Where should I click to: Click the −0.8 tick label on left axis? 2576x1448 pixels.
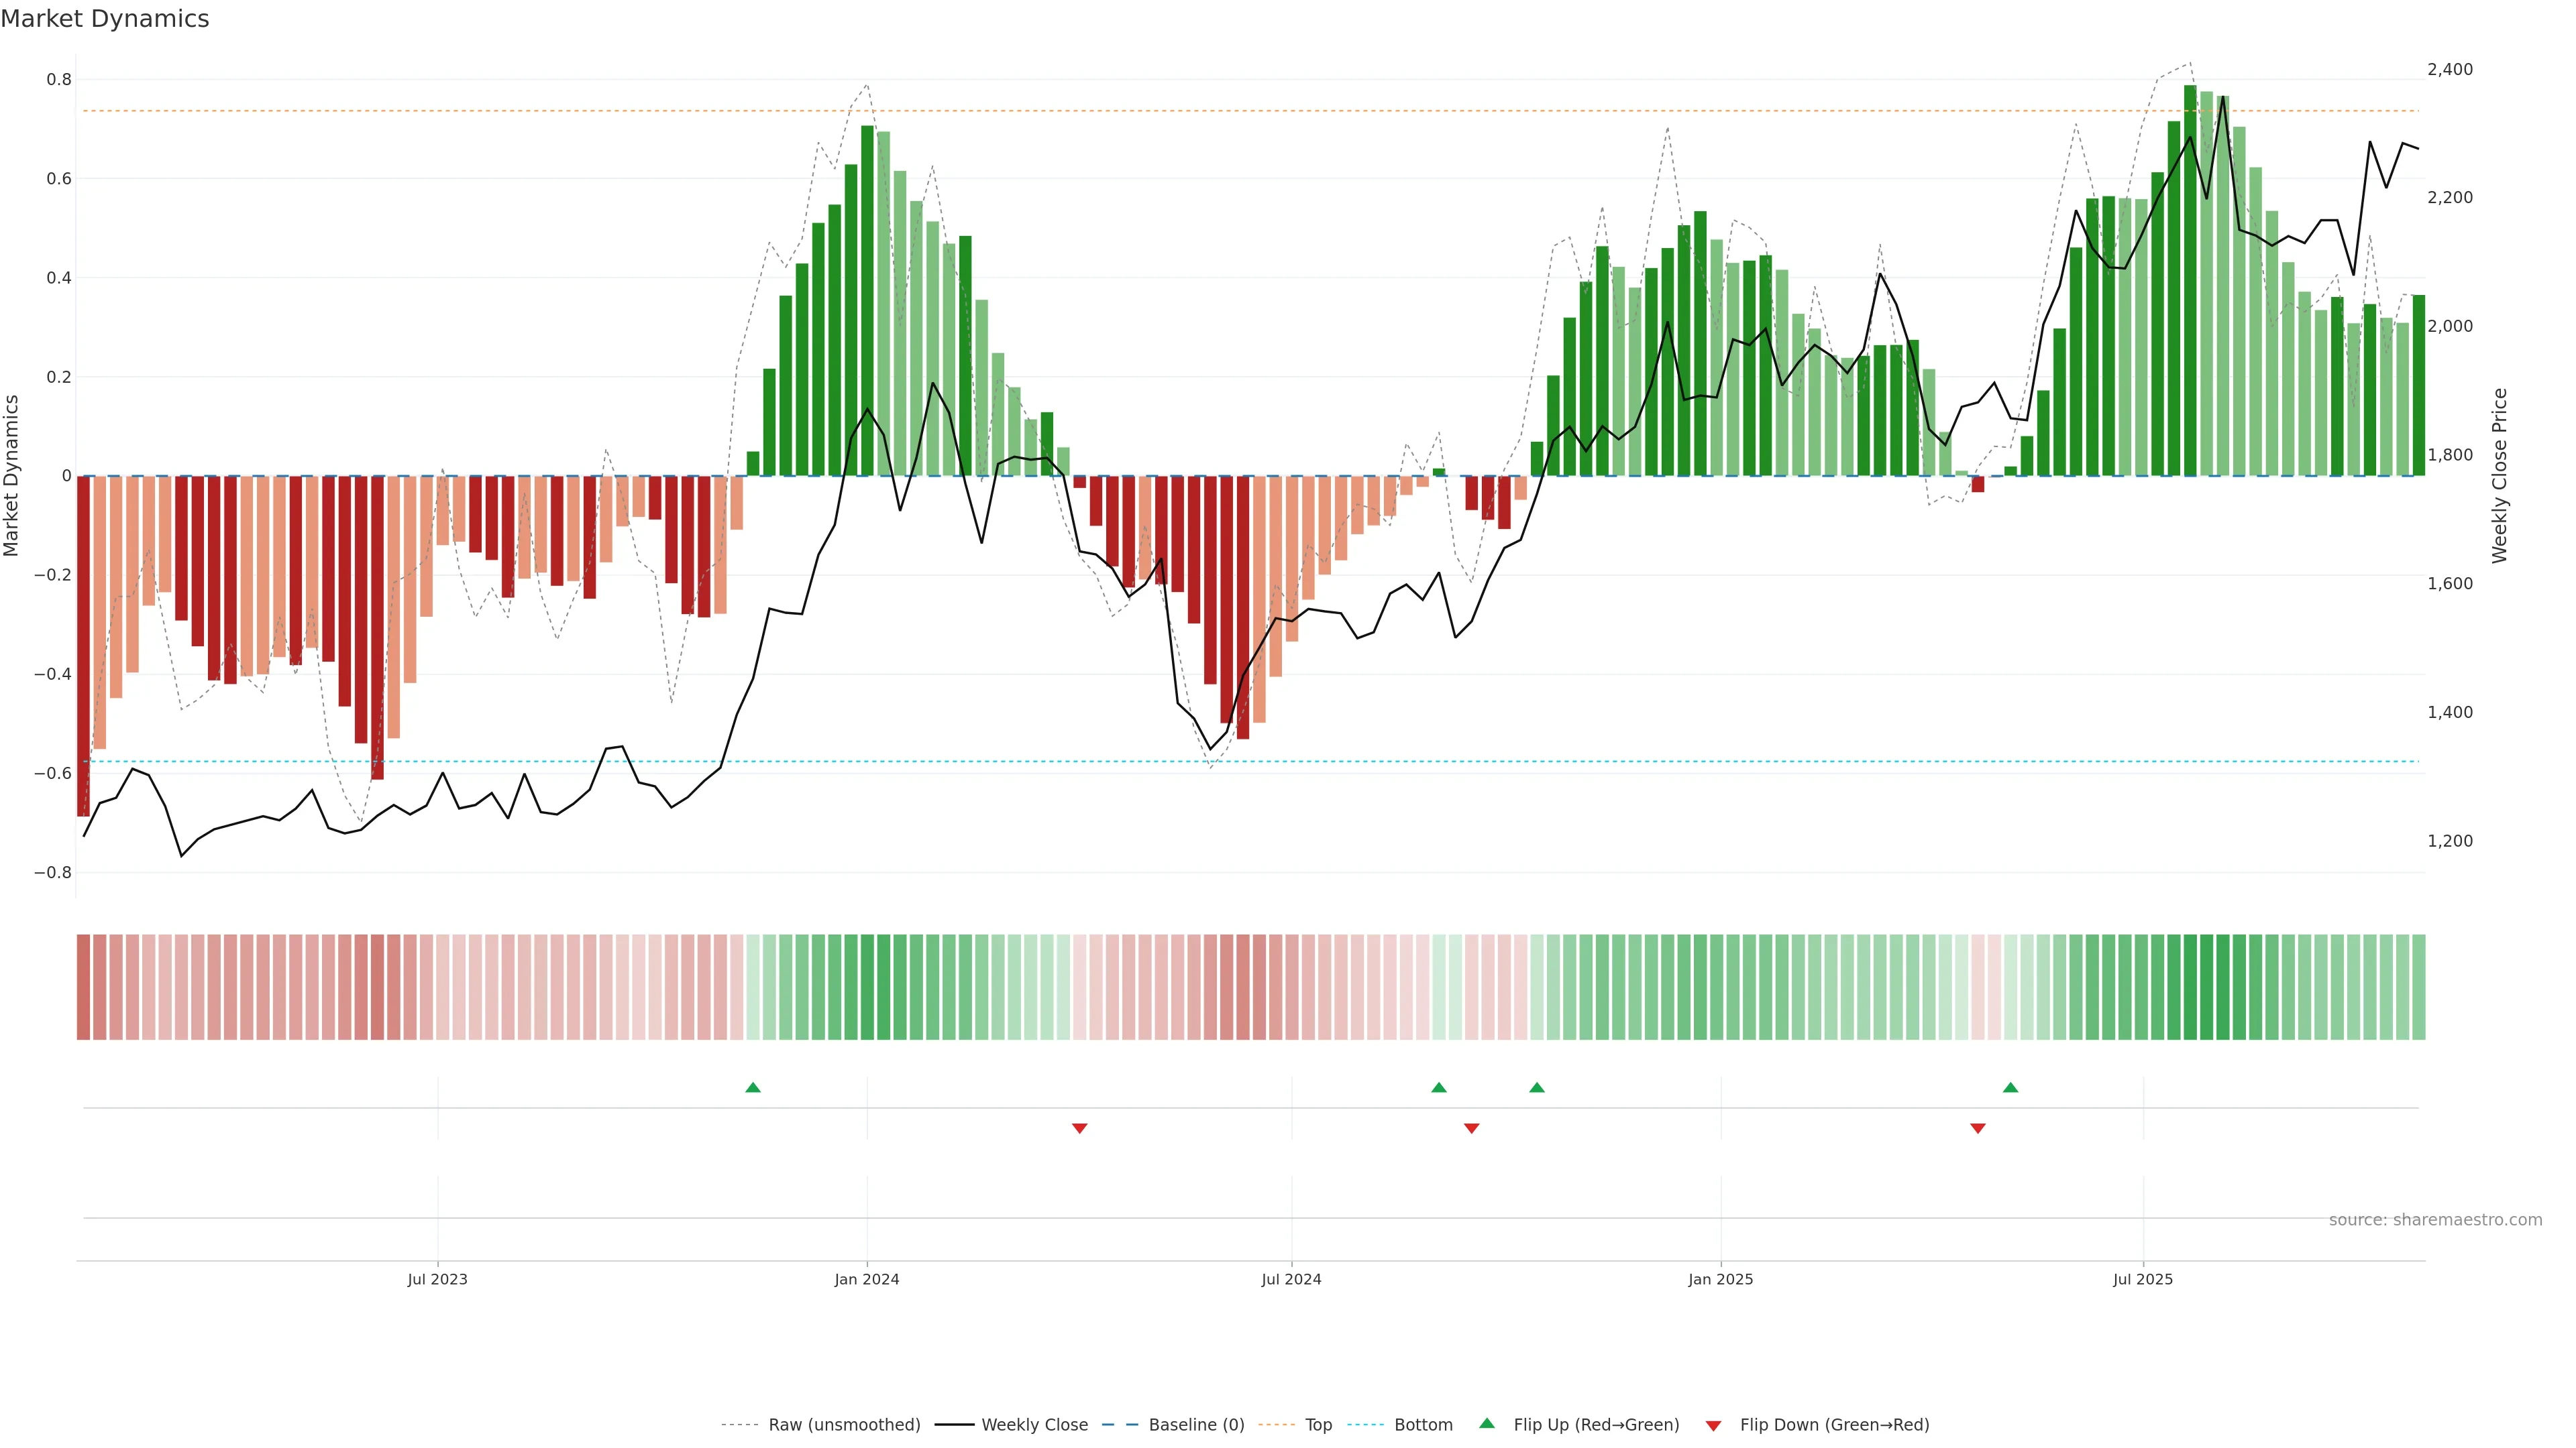(53, 872)
